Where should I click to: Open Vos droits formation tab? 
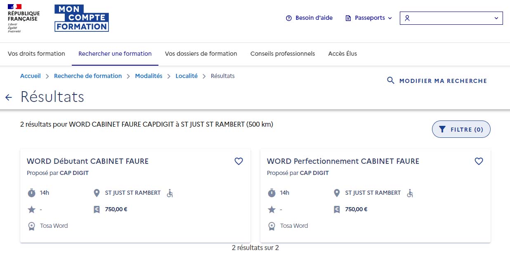coord(36,54)
